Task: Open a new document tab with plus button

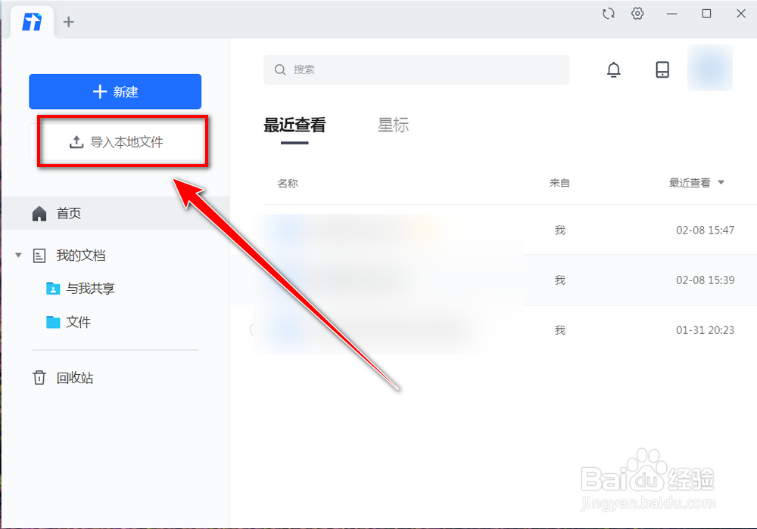Action: [68, 22]
